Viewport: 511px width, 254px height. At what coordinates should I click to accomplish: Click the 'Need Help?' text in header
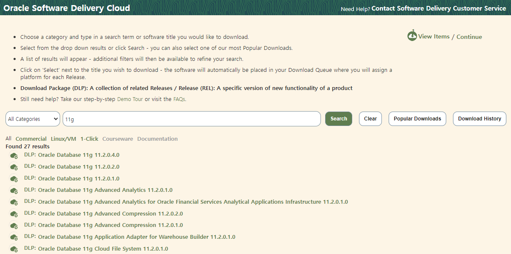point(356,9)
